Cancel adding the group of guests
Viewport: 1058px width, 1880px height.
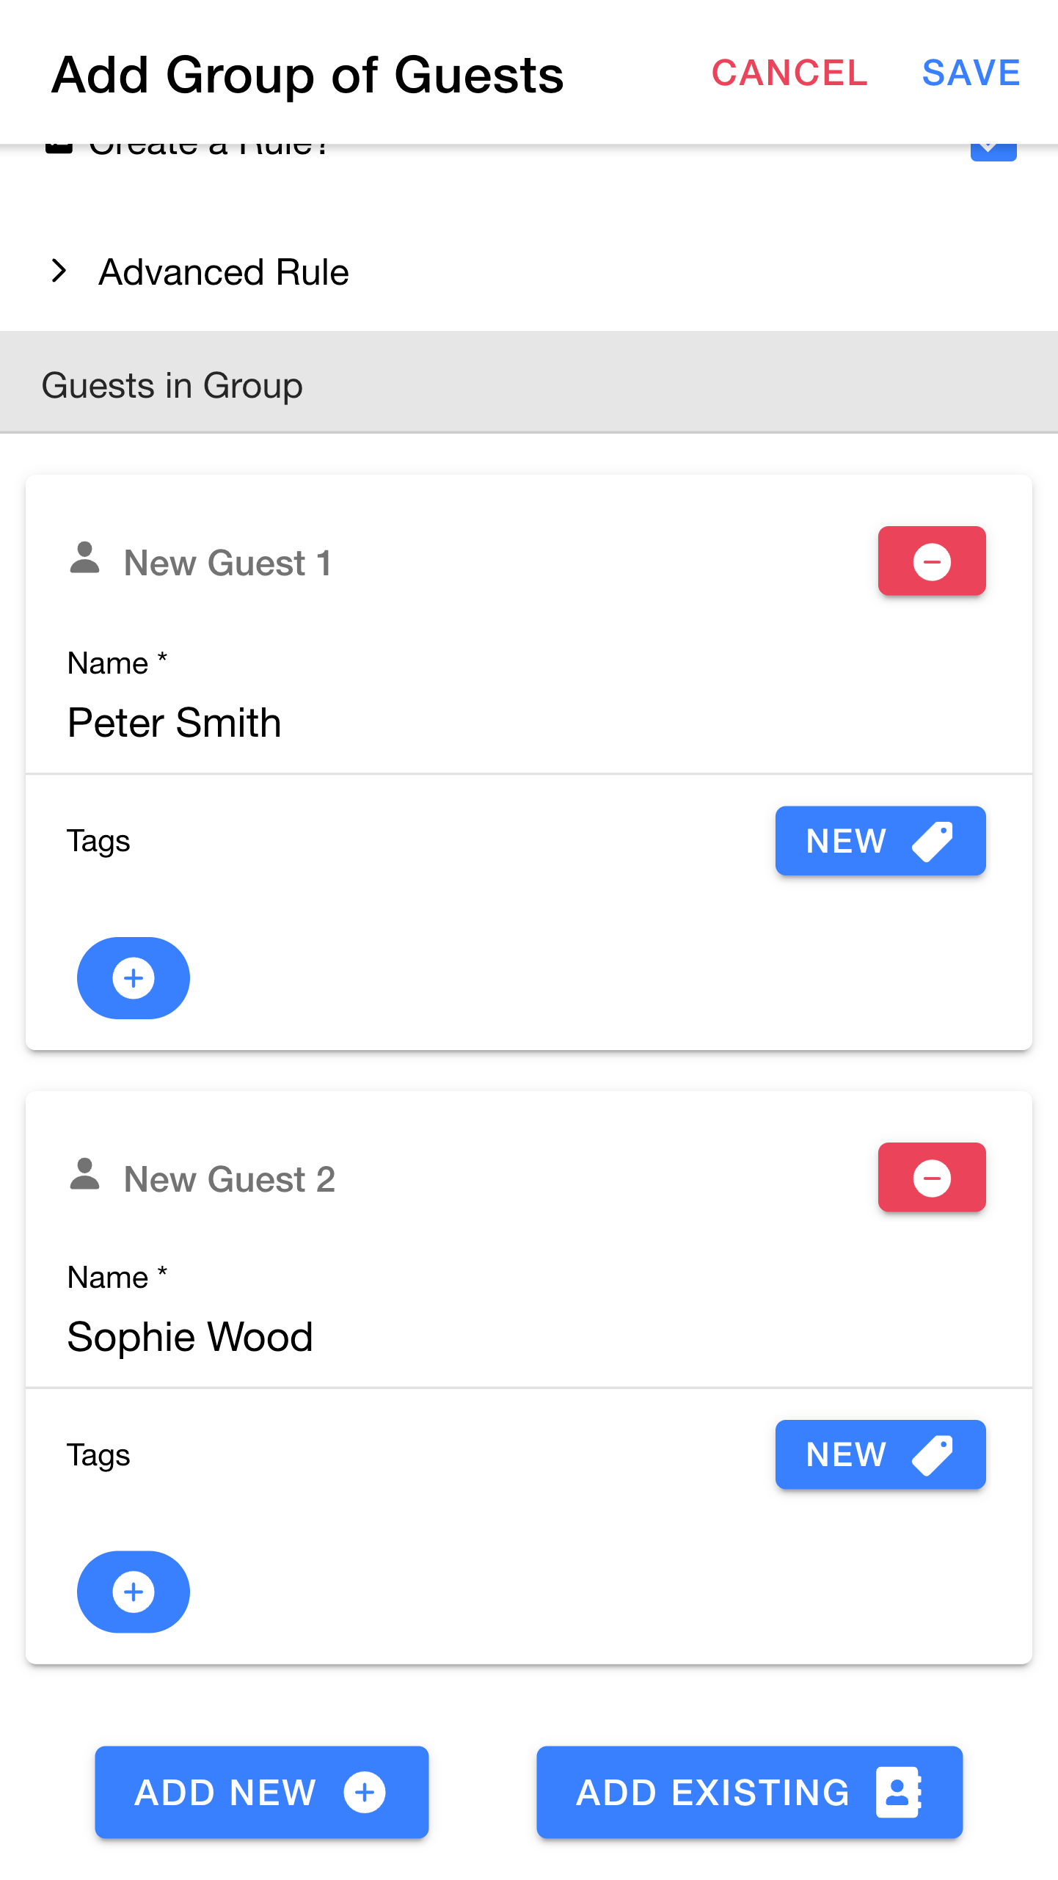pos(789,73)
